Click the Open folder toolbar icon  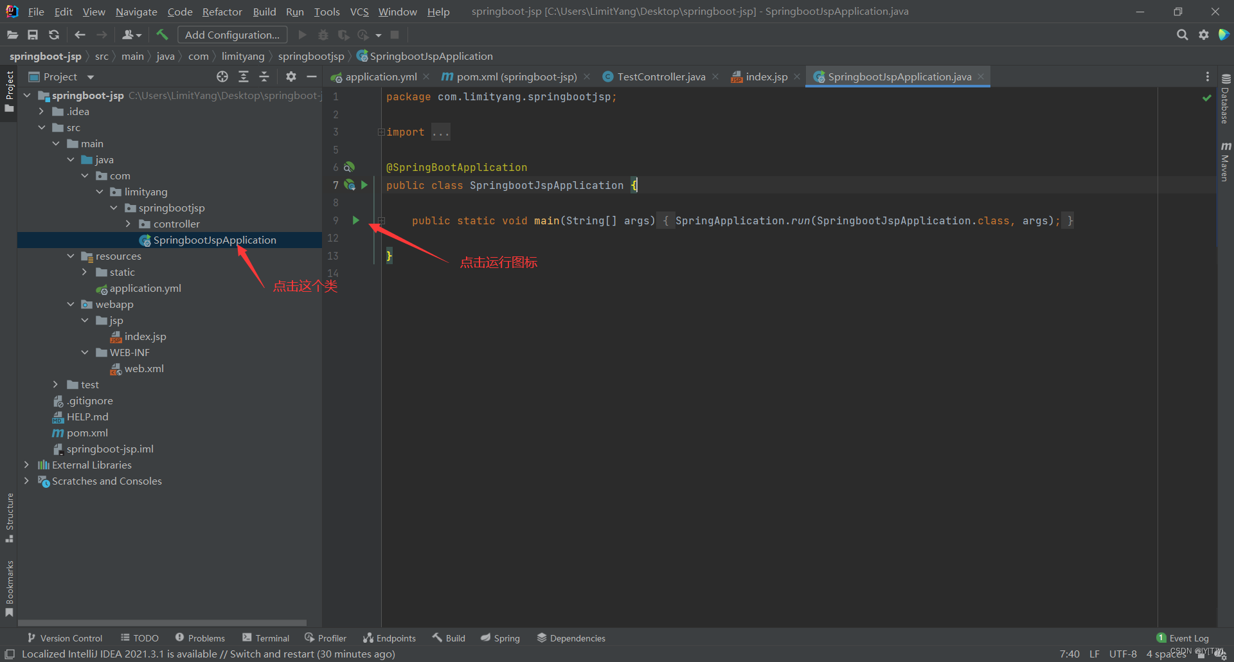[12, 35]
